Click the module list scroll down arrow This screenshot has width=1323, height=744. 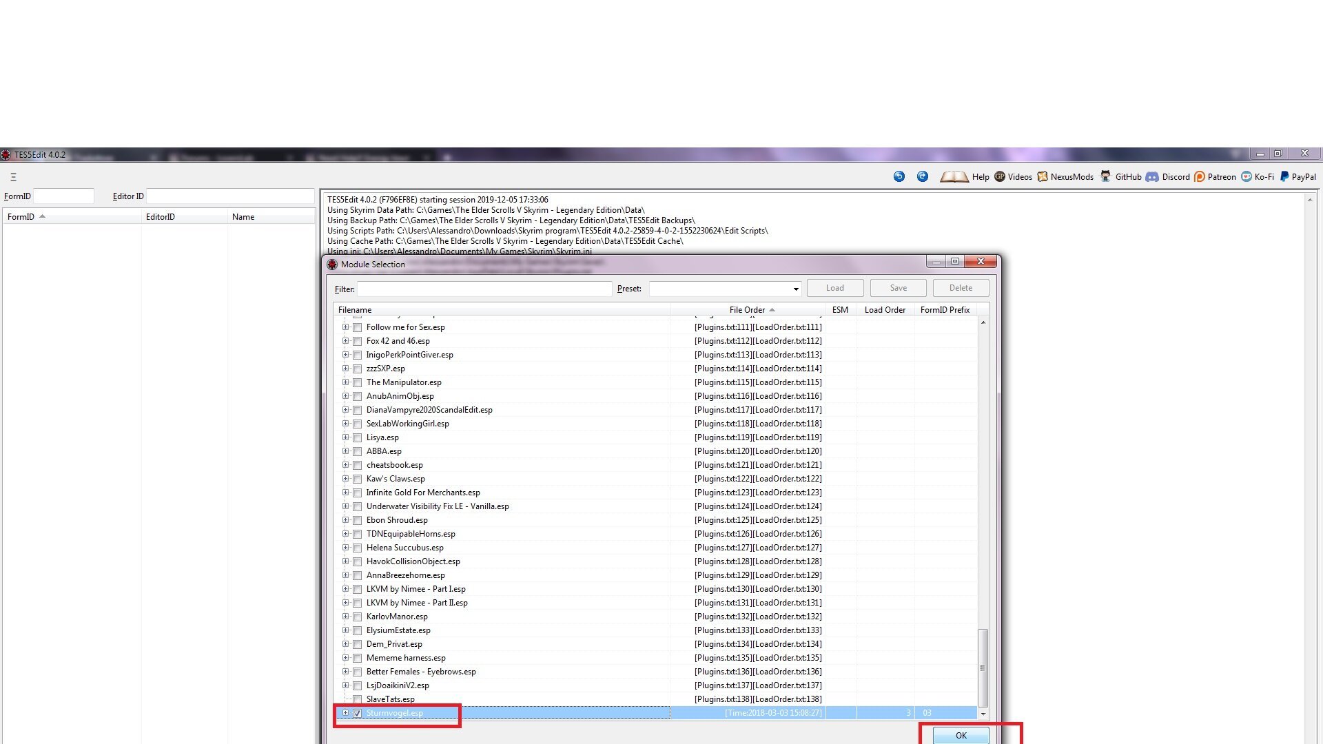point(983,714)
